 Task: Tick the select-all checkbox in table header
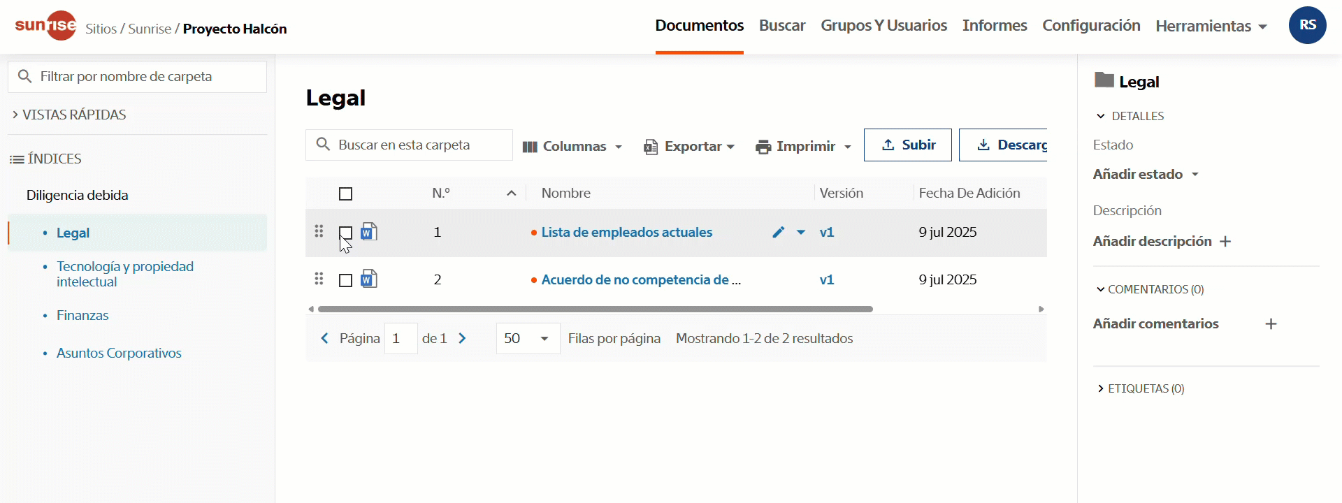tap(345, 194)
